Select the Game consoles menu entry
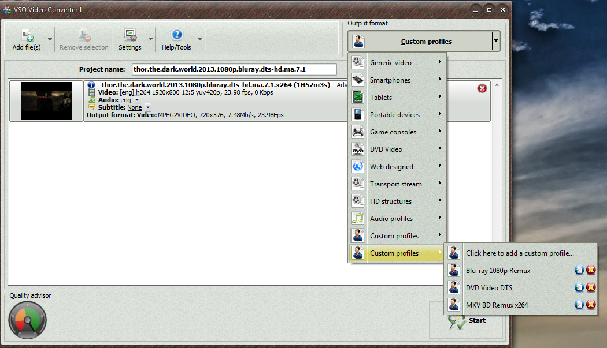The width and height of the screenshot is (607, 348). 397,132
